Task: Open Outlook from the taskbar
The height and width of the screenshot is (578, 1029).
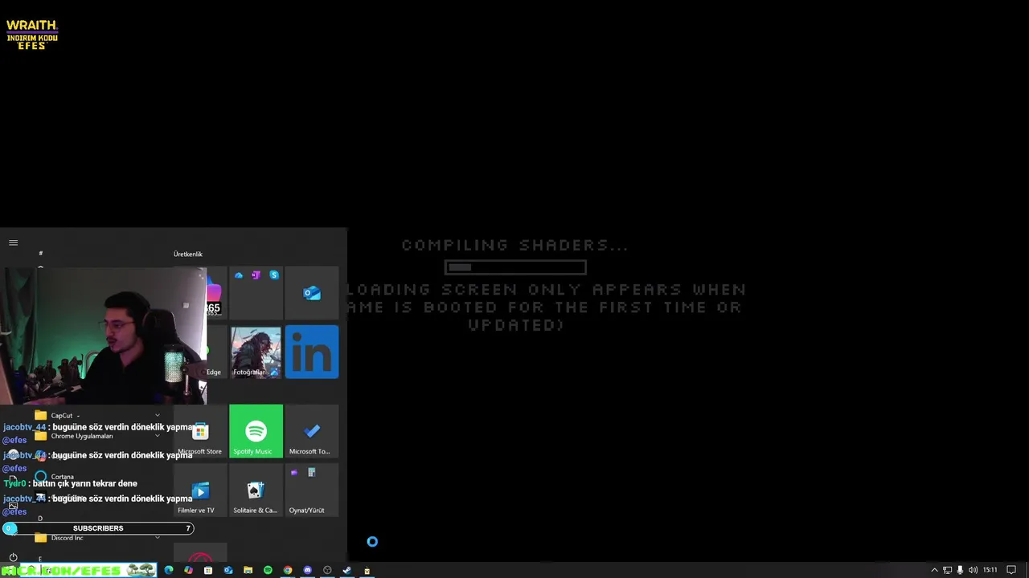Action: [x=228, y=570]
